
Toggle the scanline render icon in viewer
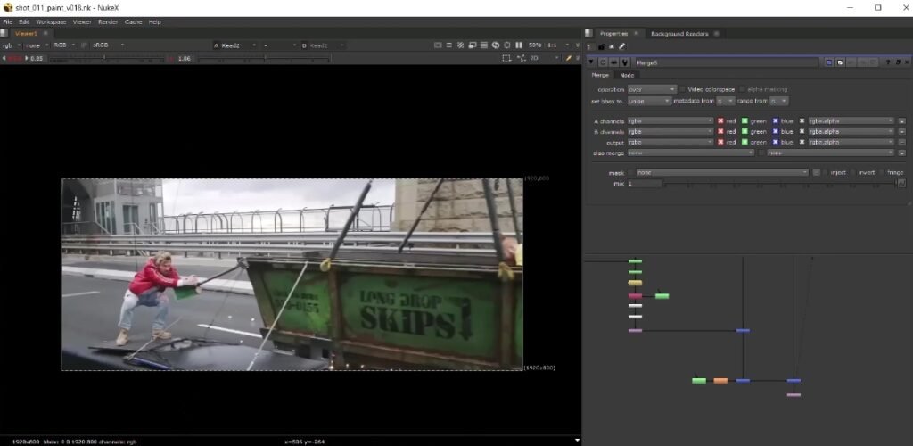(x=484, y=45)
